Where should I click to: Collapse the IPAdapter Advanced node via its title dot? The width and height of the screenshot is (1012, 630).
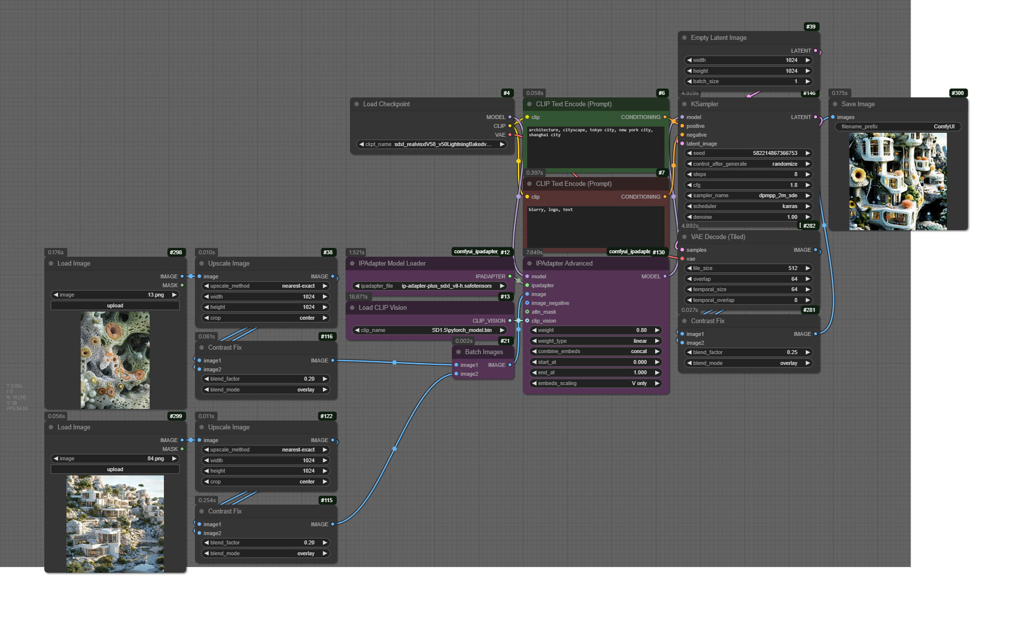[x=529, y=264]
